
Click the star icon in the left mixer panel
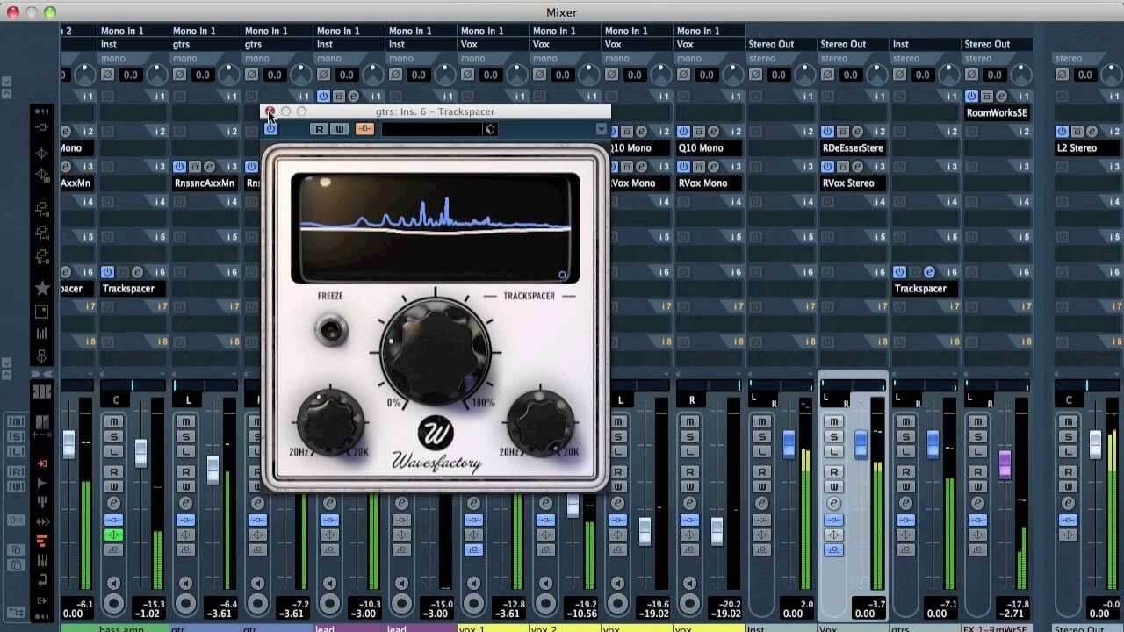(x=41, y=289)
